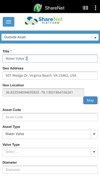The image size is (100, 178).
Task: Select the Geo Location coordinates field
Action: pos(43,92)
